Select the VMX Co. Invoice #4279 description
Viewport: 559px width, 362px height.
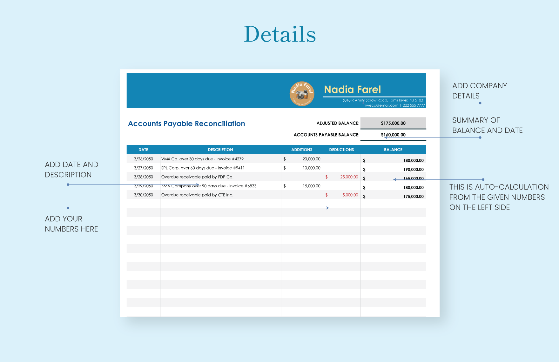coord(202,159)
